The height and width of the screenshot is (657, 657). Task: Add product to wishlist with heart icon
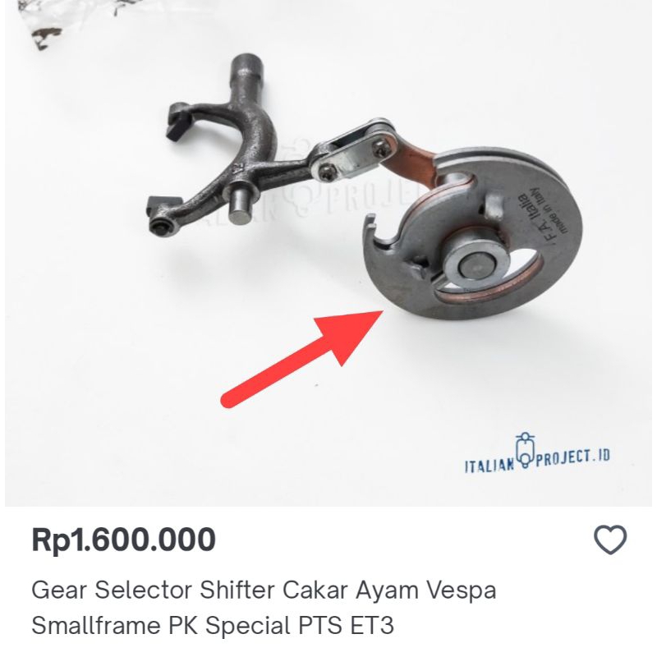pos(610,540)
